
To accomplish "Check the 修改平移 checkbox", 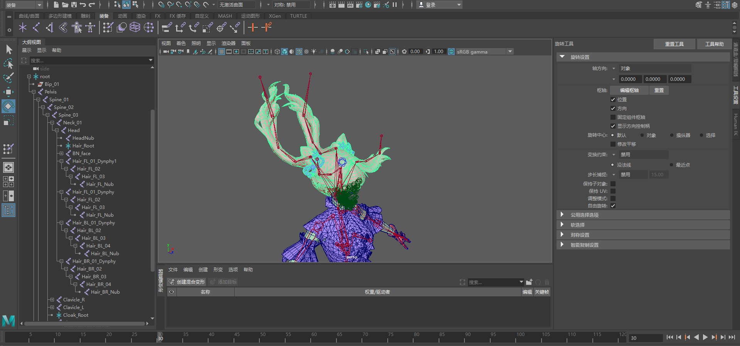I will (613, 144).
